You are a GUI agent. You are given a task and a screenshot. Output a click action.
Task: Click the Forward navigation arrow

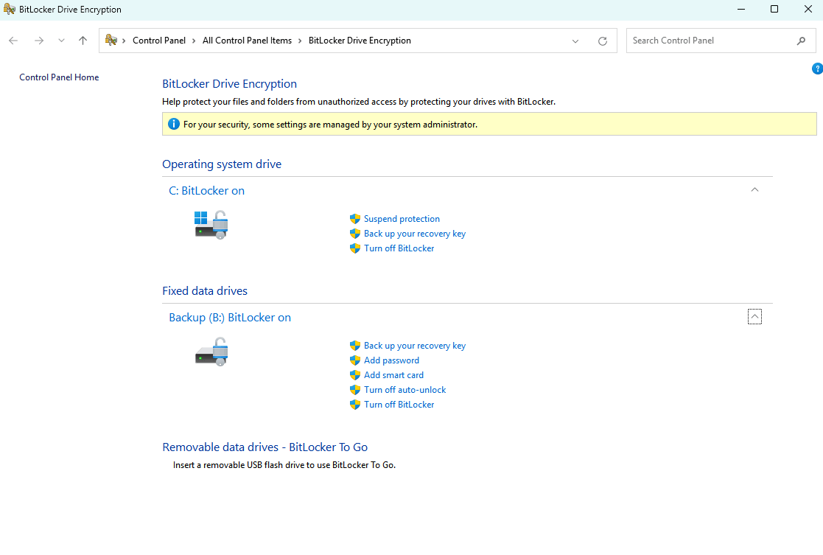pos(39,41)
